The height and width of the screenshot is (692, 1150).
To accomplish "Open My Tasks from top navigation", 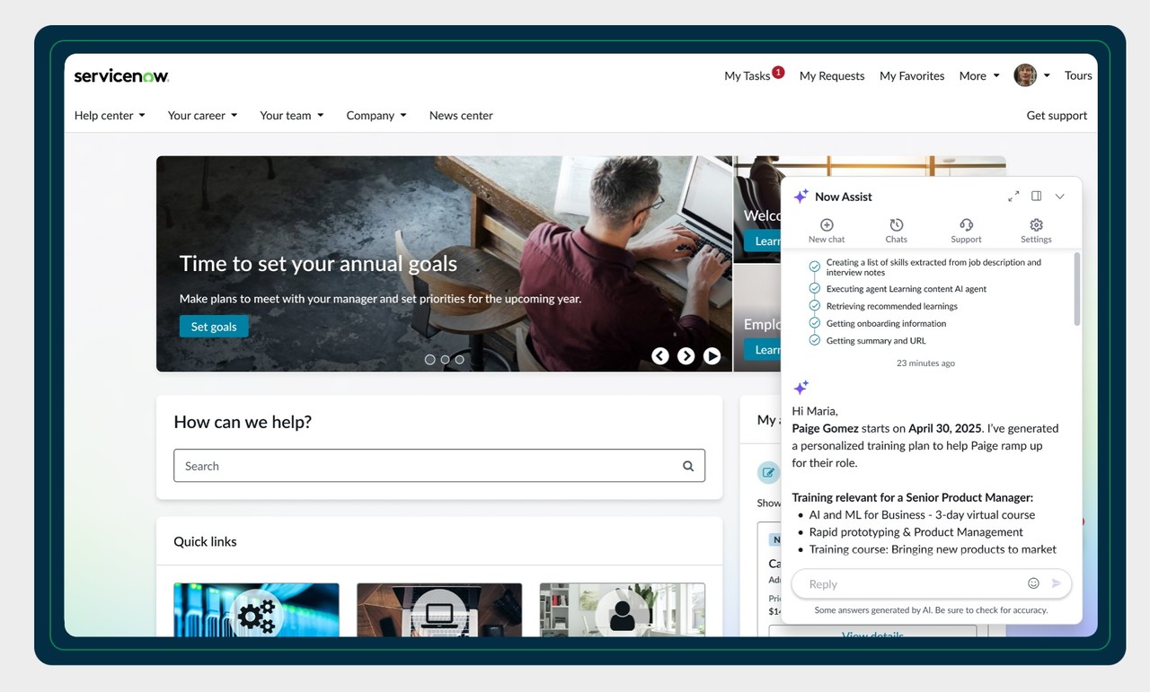I will tap(747, 76).
